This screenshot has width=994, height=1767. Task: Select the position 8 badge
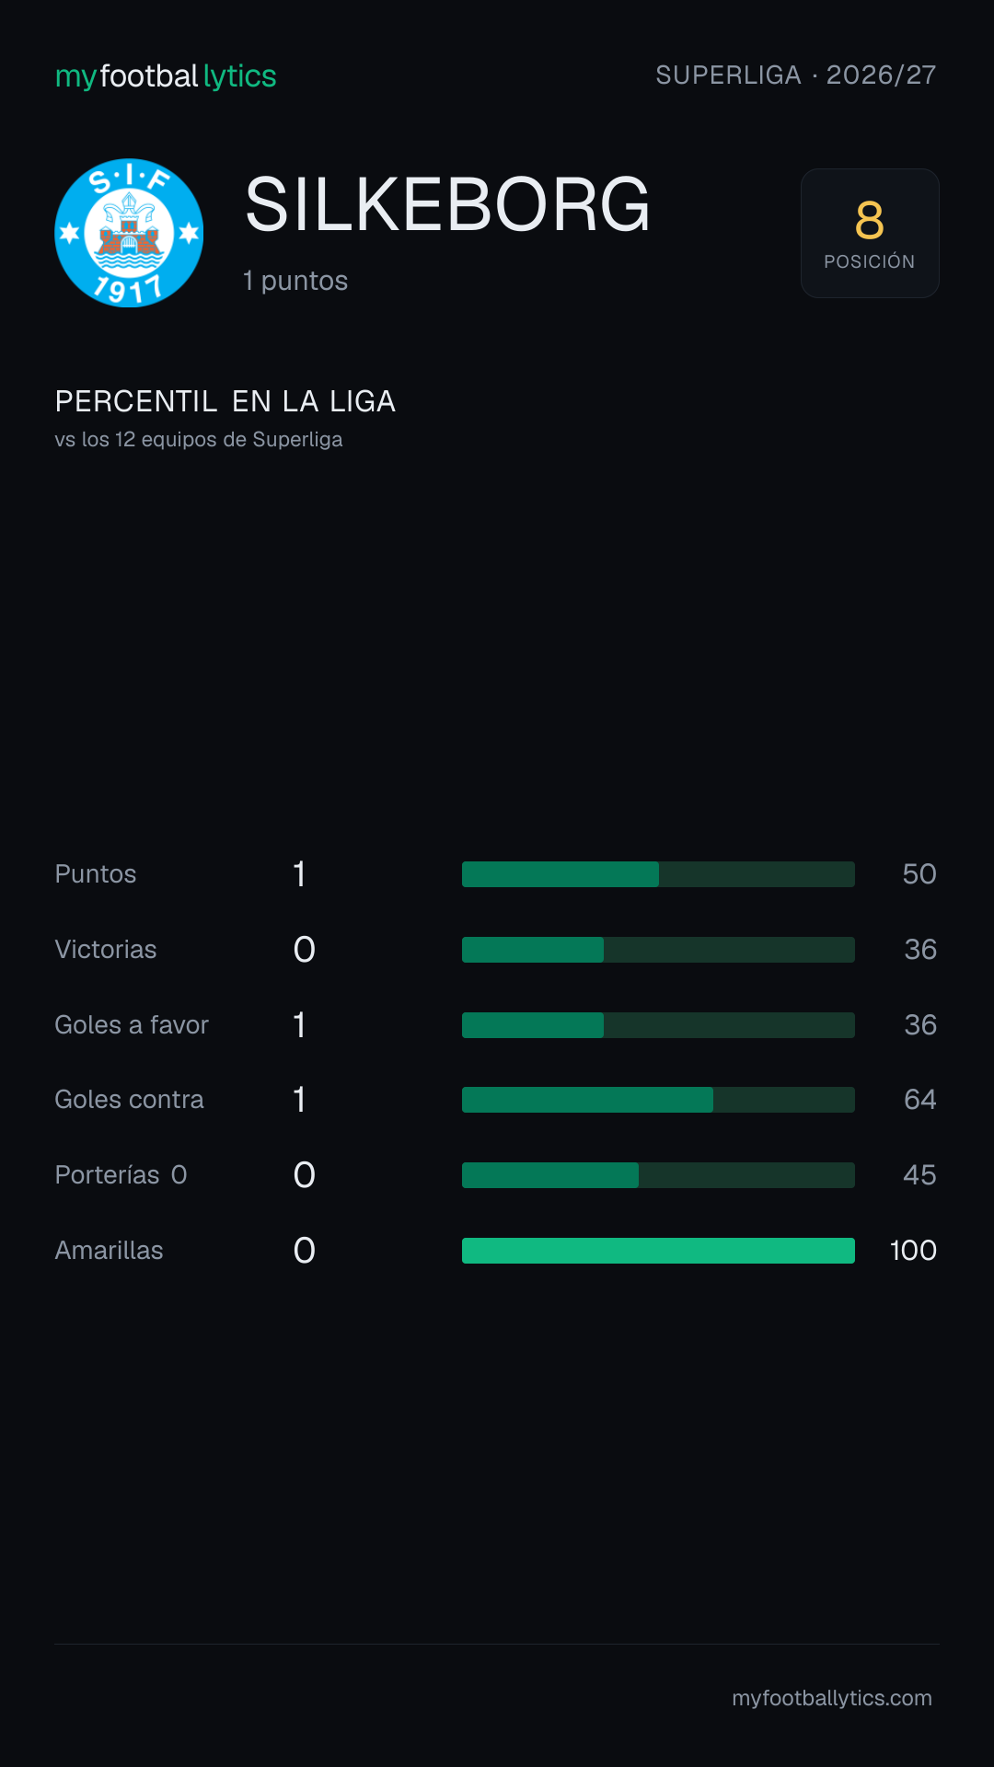[x=870, y=233]
